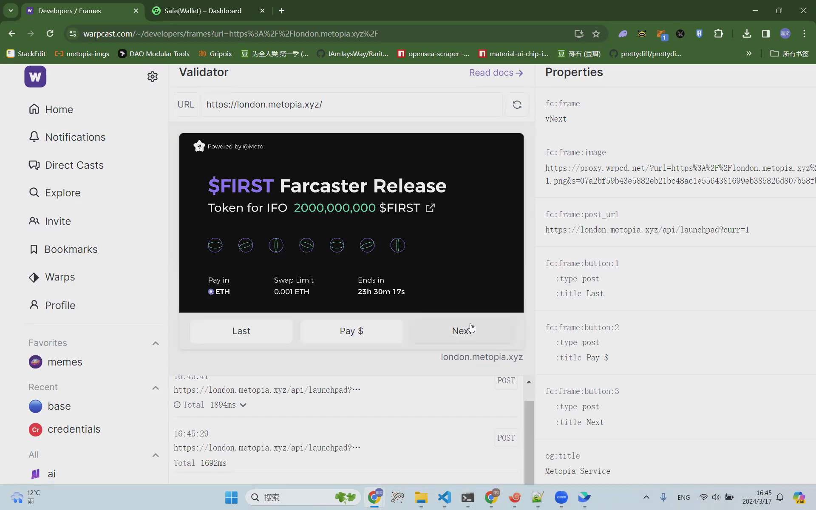816x510 pixels.
Task: Collapse the All channels section
Action: point(156,455)
